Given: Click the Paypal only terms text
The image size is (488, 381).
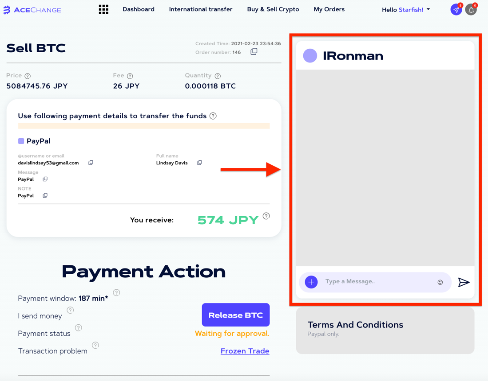Looking at the screenshot, I should [x=323, y=334].
